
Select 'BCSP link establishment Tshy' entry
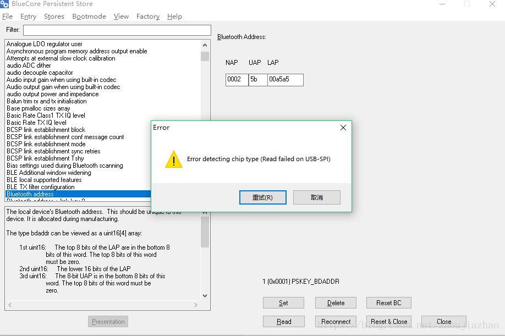tap(45, 158)
